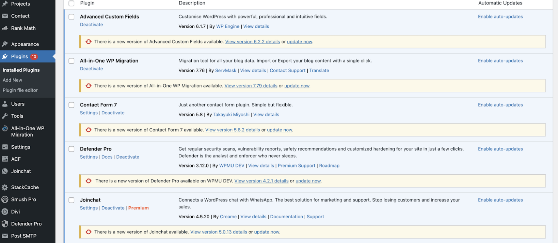This screenshot has width=558, height=243.
Task: Click the All-in-One WP Migration sidebar icon
Action: [5, 128]
